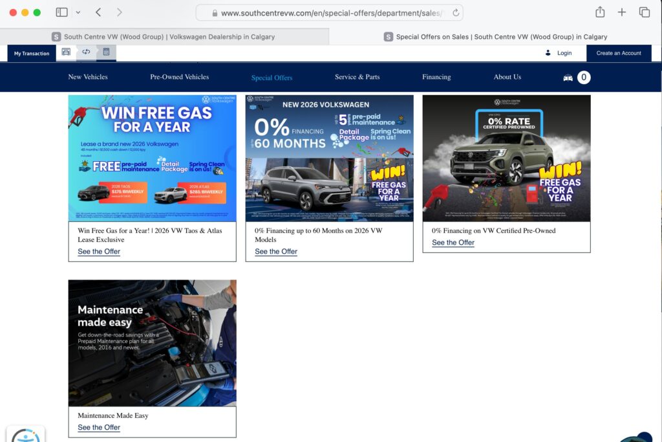Open saved vehicles car icon with counter

tap(577, 78)
